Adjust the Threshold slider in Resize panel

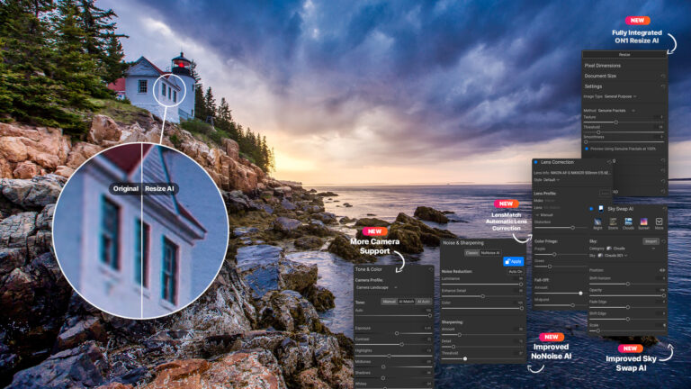(x=598, y=132)
